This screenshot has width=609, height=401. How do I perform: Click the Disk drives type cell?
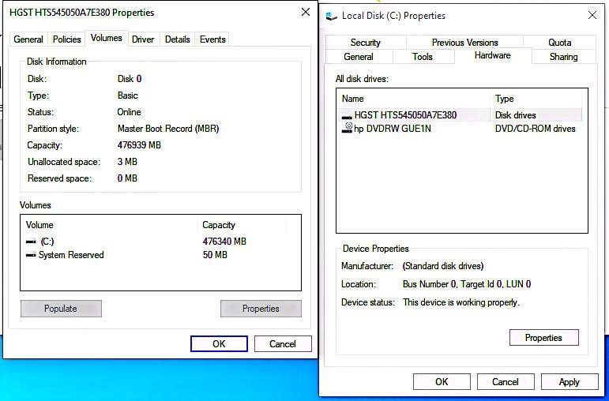(x=515, y=115)
